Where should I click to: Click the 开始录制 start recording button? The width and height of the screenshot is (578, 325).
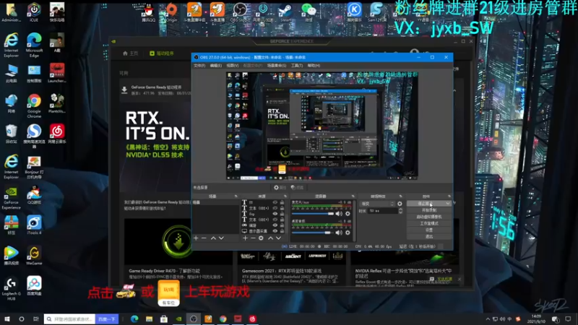(x=429, y=210)
